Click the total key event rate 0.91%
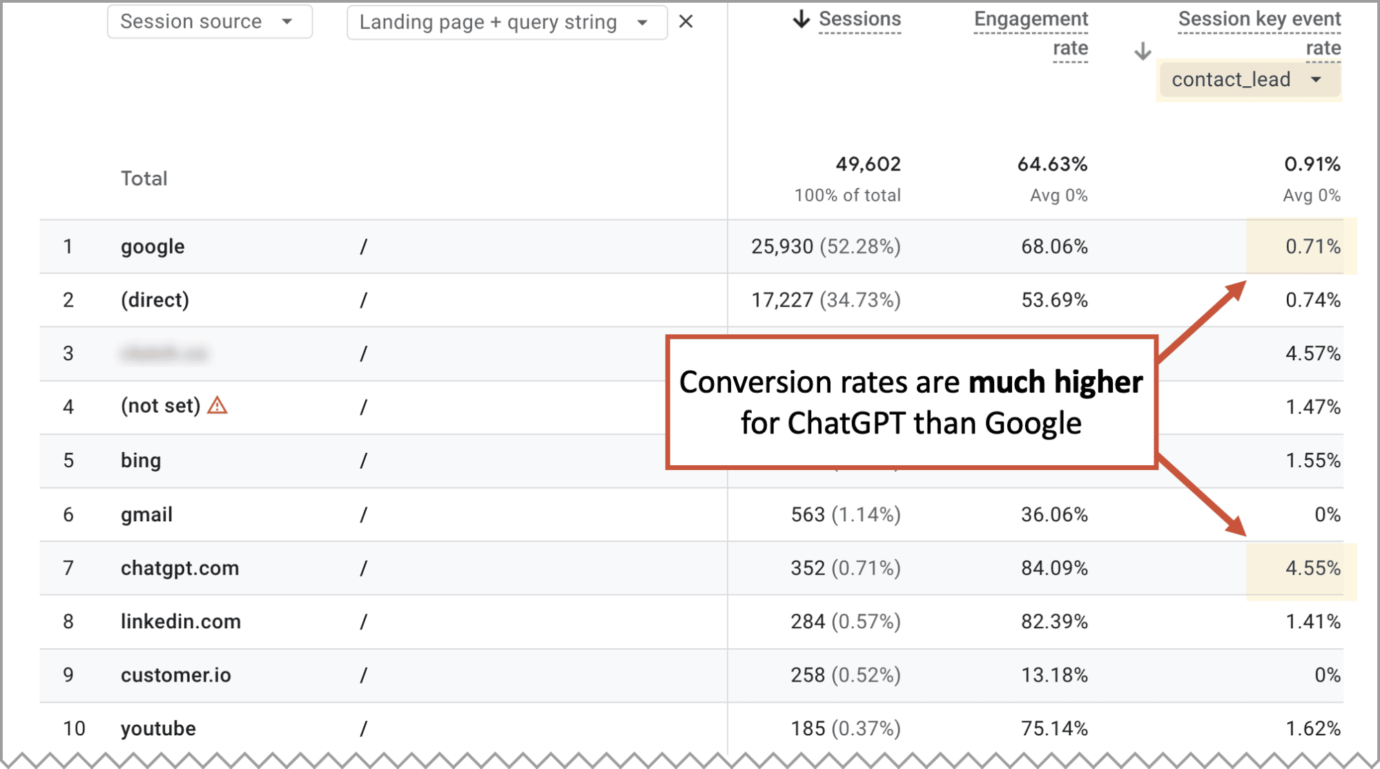 pyautogui.click(x=1312, y=164)
